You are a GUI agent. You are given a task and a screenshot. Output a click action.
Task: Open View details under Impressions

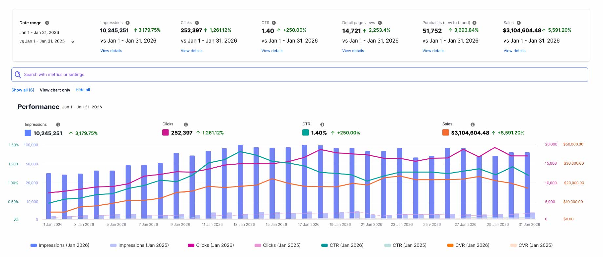pyautogui.click(x=111, y=51)
